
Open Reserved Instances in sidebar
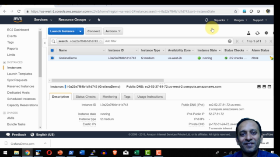[x=21, y=86]
